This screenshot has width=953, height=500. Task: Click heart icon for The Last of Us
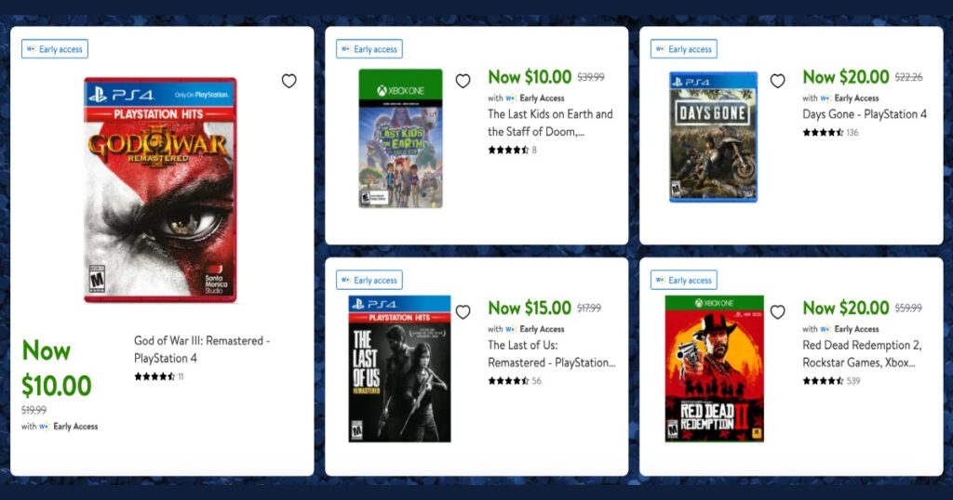click(463, 312)
